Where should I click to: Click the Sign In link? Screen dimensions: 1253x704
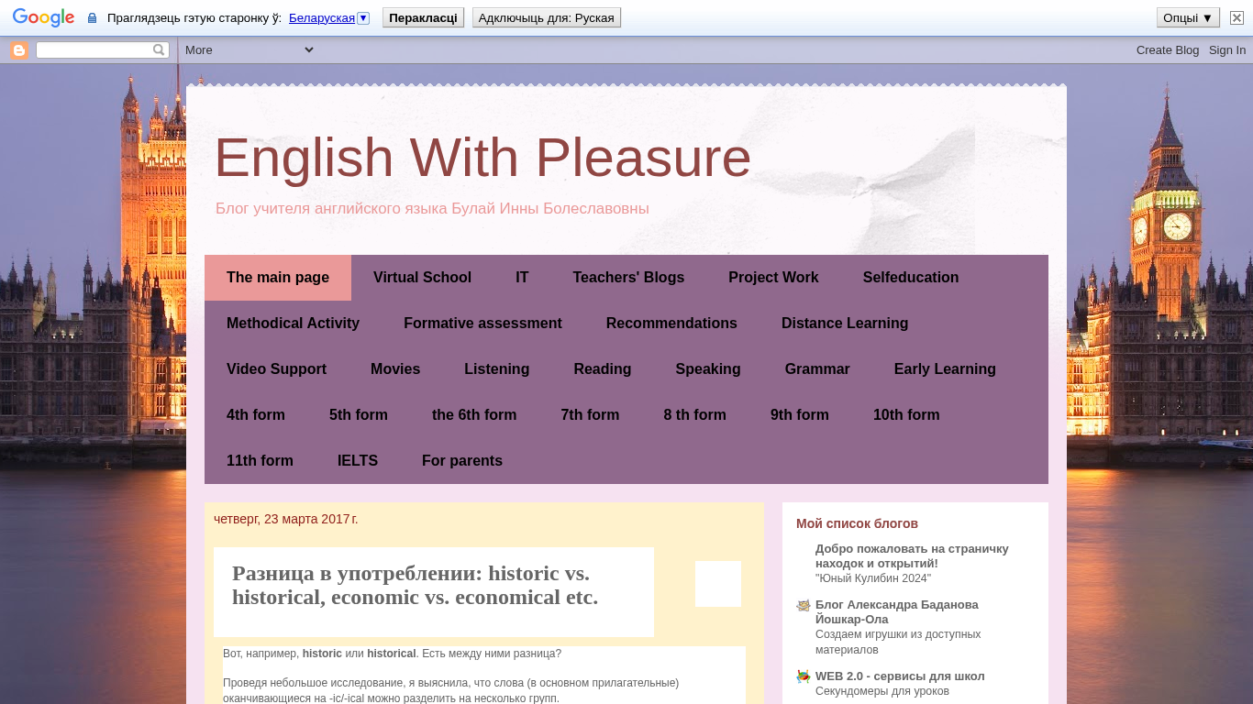tap(1226, 50)
